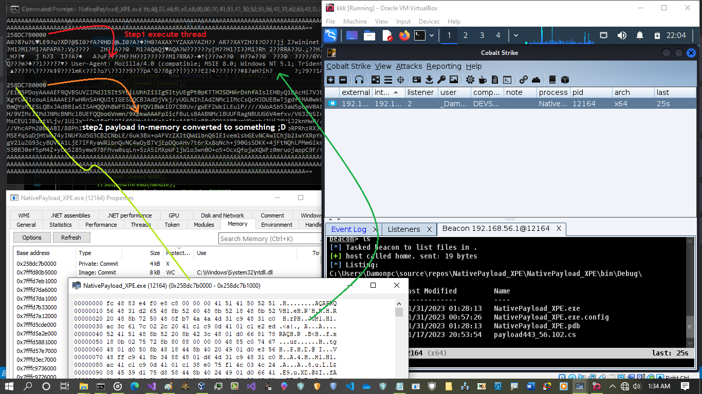Sort by Base address column header
This screenshot has width=702, height=394.
(x=45, y=253)
